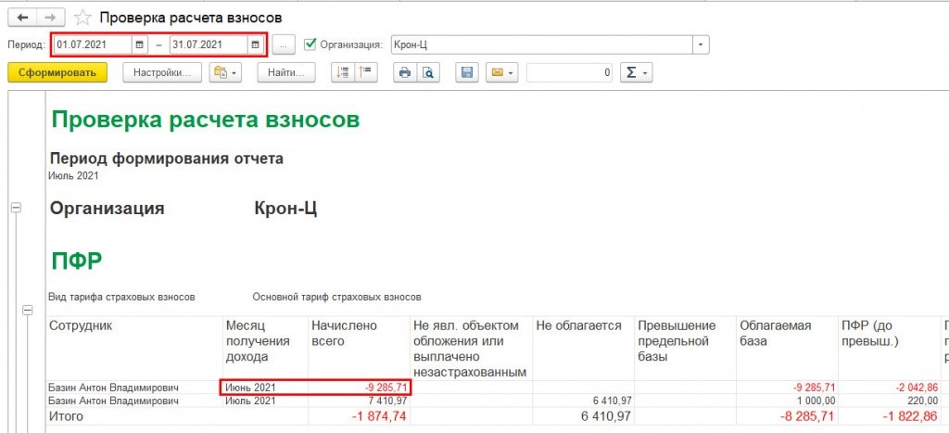The image size is (949, 433).
Task: Open calendar for period end date
Action: 254,45
